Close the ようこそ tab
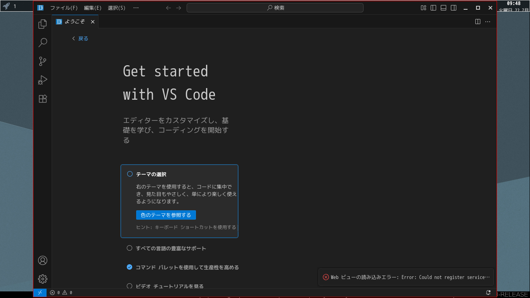 pos(93,22)
